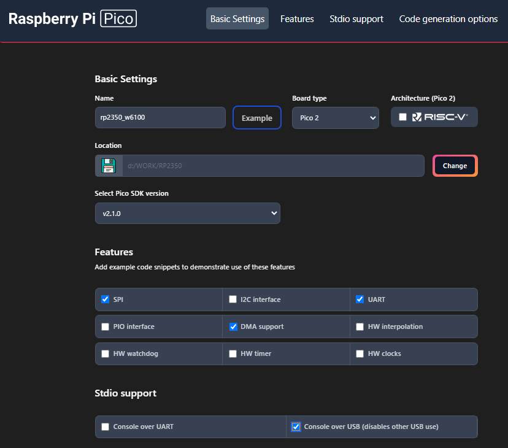
Task: Click the 'Select Pico SDK version' label
Action: (131, 193)
